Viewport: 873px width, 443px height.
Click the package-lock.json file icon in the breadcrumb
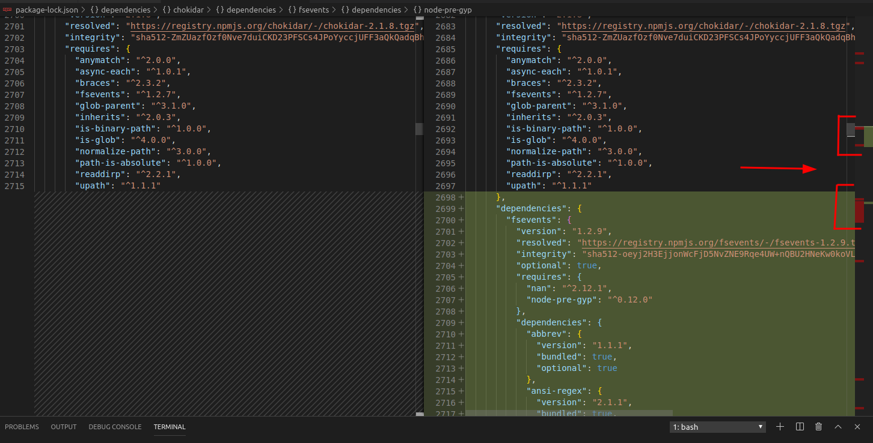click(x=7, y=10)
